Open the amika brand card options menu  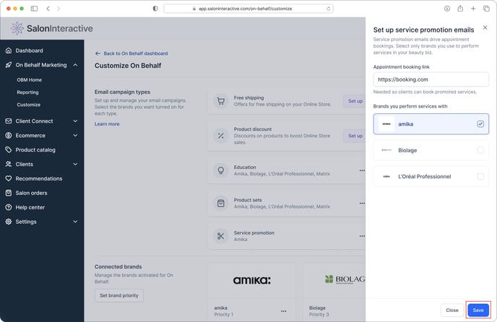[284, 311]
